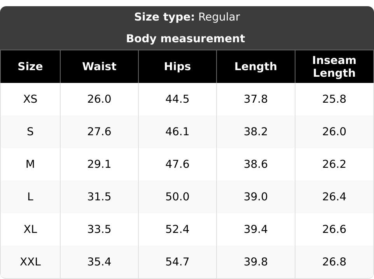374x279 pixels.
Task: Click the Length column header
Action: point(256,67)
